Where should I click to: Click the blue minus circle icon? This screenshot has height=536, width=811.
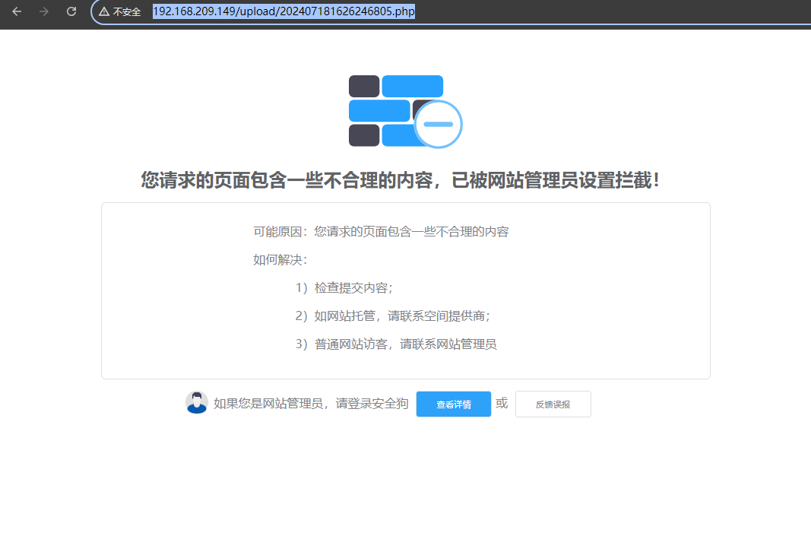point(439,124)
